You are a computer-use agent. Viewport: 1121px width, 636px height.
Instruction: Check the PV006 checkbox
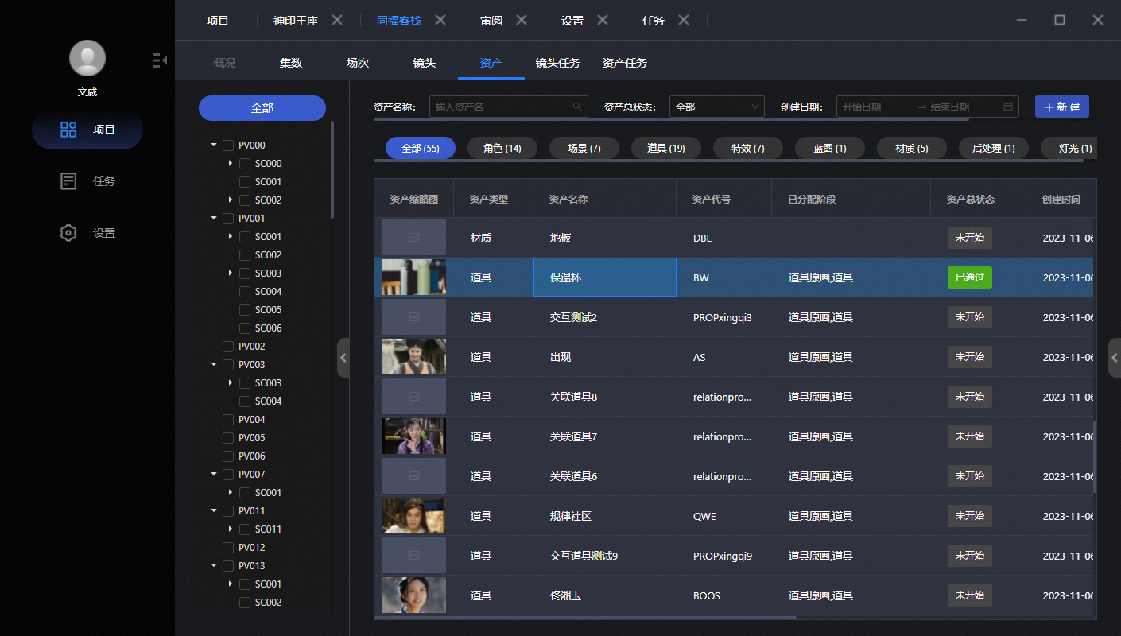pyautogui.click(x=228, y=456)
